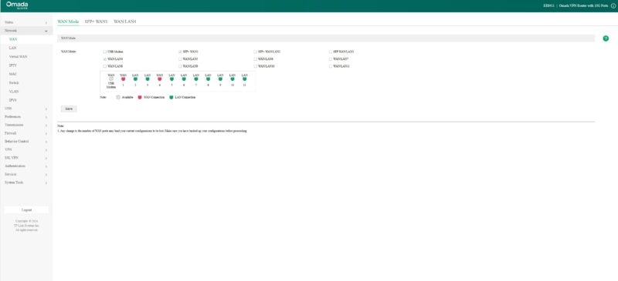Check the SFP WAN/LAN3 option

331,52
